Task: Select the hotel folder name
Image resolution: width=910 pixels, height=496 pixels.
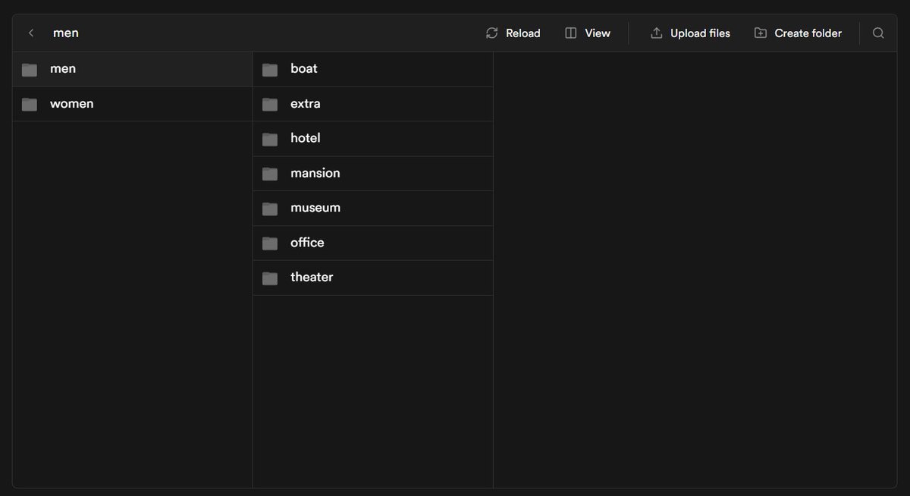Action: (306, 138)
